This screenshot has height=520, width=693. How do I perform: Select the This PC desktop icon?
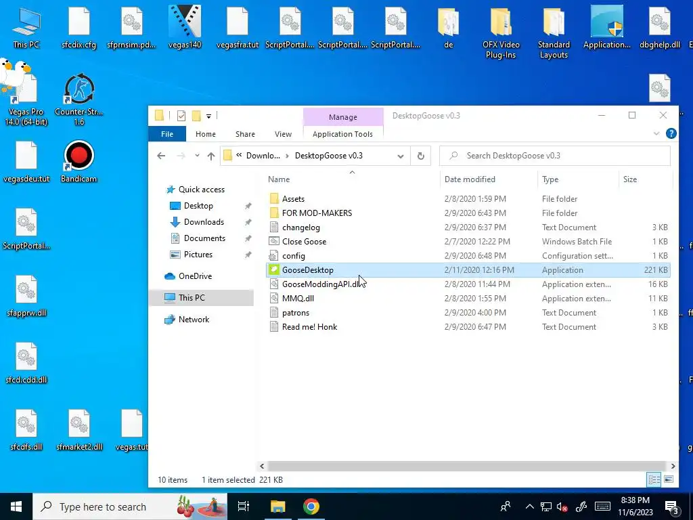coord(26,28)
